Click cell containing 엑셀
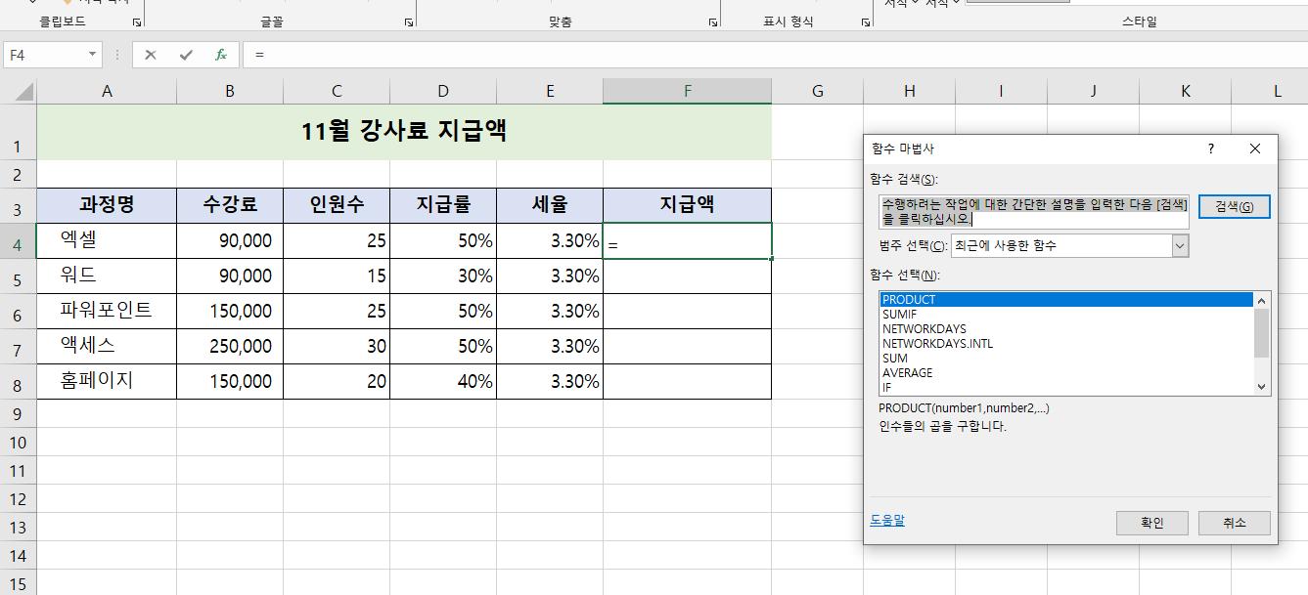 click(107, 240)
